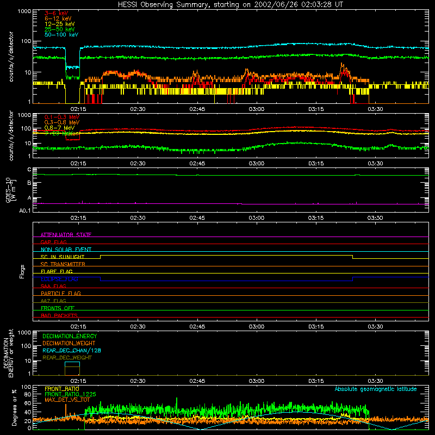
Task: Select the yellow FRONT_RATIO legend label
Action: click(x=62, y=389)
